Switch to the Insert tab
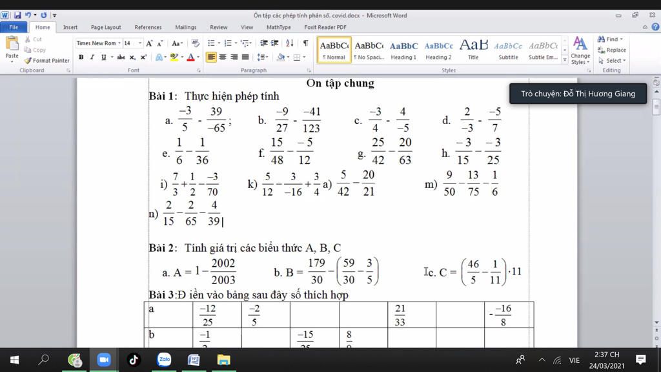Viewport: 661px width, 372px height. (x=70, y=27)
